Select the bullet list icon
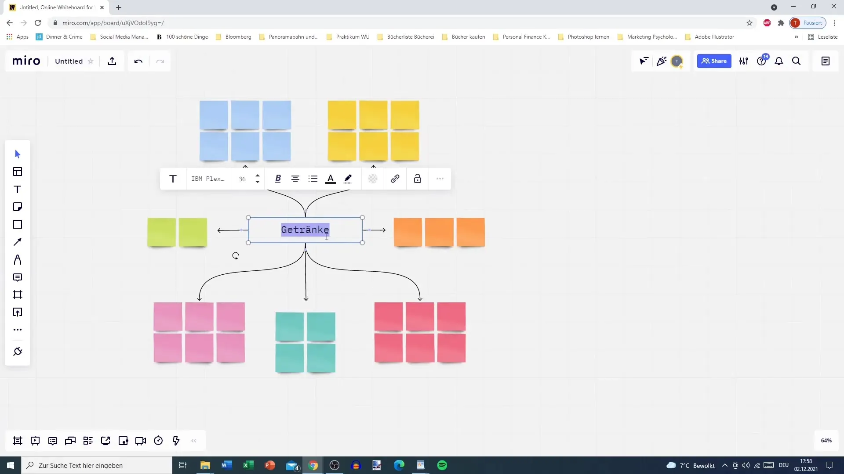Image resolution: width=844 pixels, height=474 pixels. 313,178
